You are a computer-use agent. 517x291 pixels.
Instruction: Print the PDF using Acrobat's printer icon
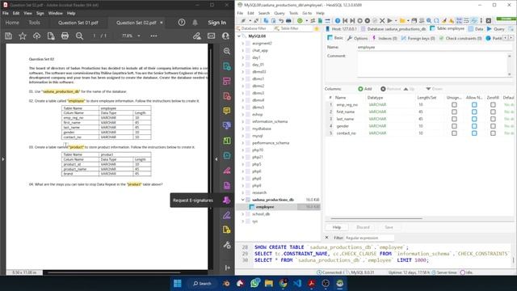pos(65,36)
